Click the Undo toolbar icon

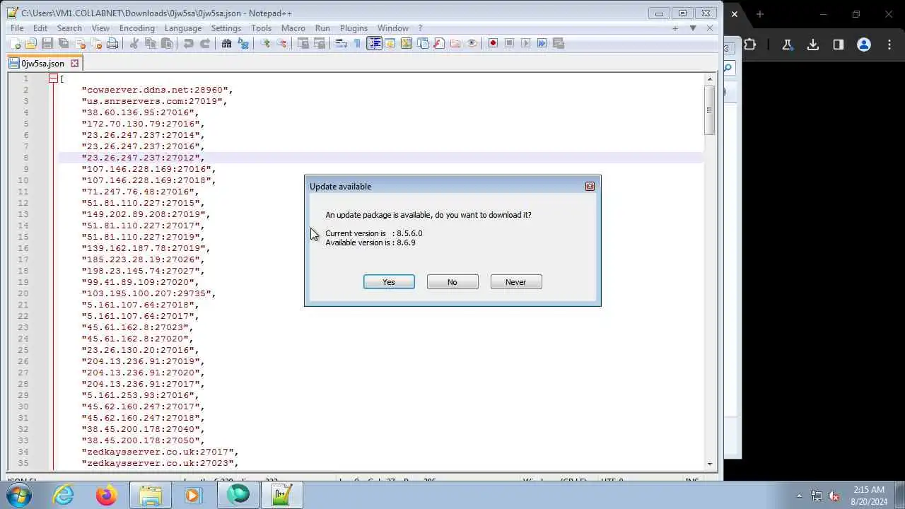[189, 43]
